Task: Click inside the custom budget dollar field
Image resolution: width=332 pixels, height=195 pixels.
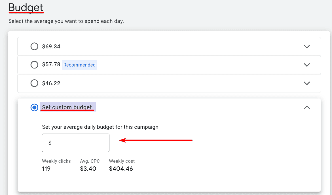Action: tap(75, 143)
